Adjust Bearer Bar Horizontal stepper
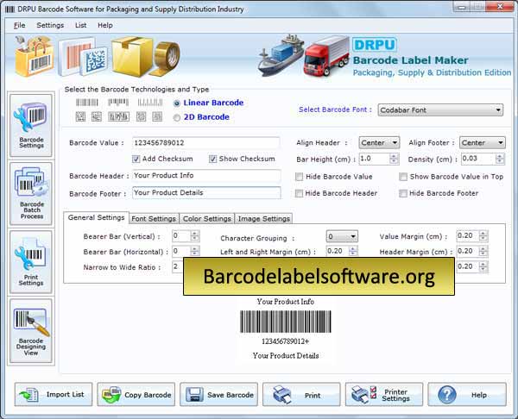 point(195,251)
